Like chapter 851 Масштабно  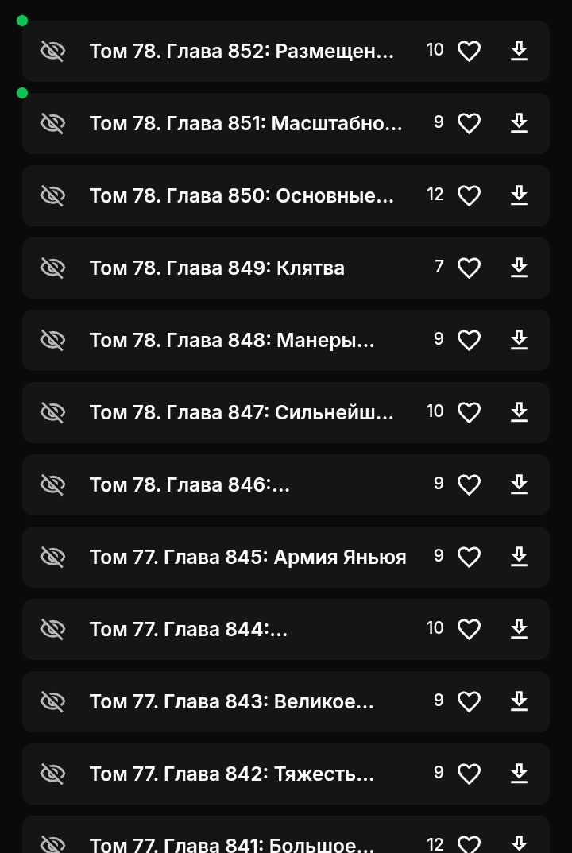469,124
